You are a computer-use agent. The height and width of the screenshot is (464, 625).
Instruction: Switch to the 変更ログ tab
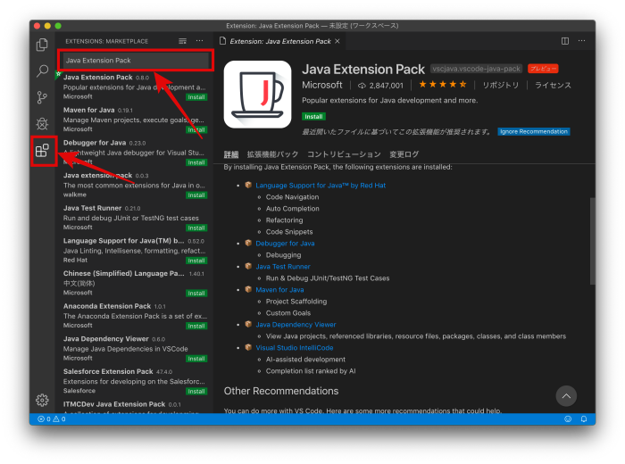pyautogui.click(x=404, y=154)
